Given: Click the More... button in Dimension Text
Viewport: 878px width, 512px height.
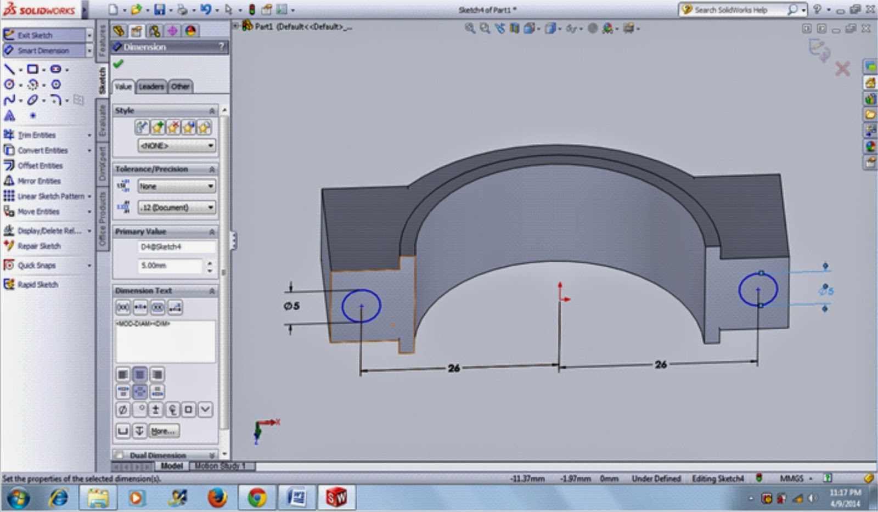Looking at the screenshot, I should pos(164,431).
